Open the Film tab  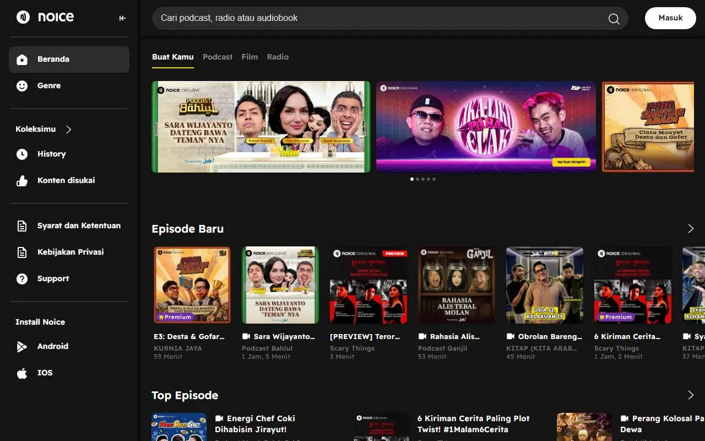coord(250,57)
